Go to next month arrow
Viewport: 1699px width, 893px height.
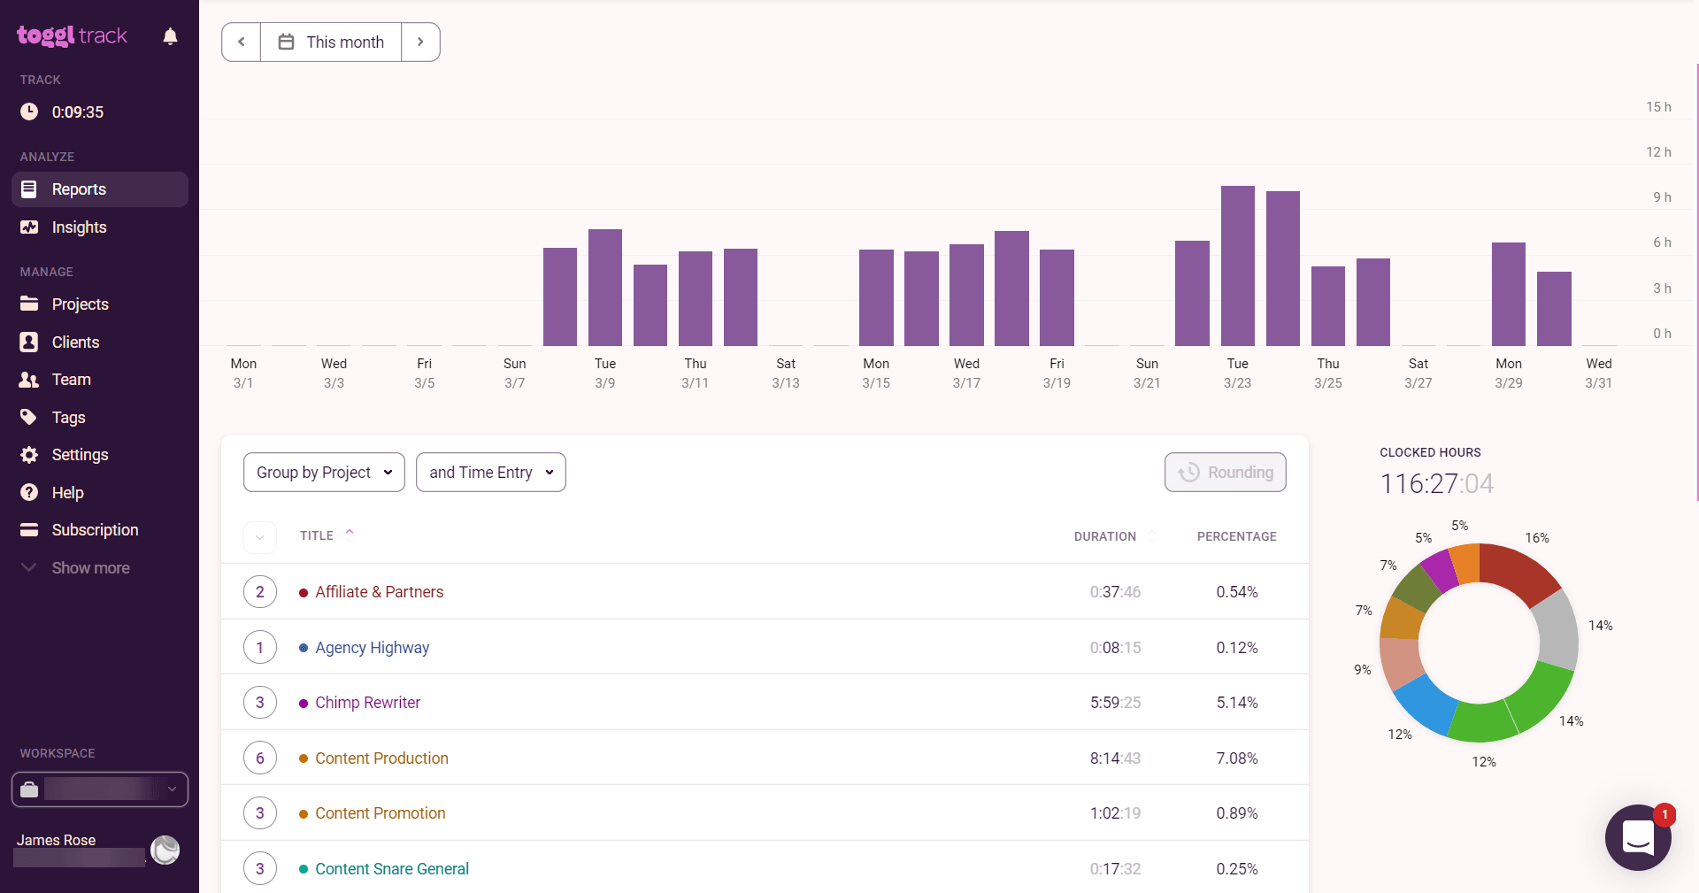click(x=420, y=42)
